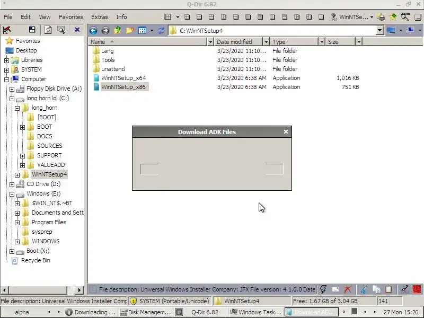The height and width of the screenshot is (318, 424).
Task: Click the page-refresh icon above the tree
Action: (x=48, y=30)
